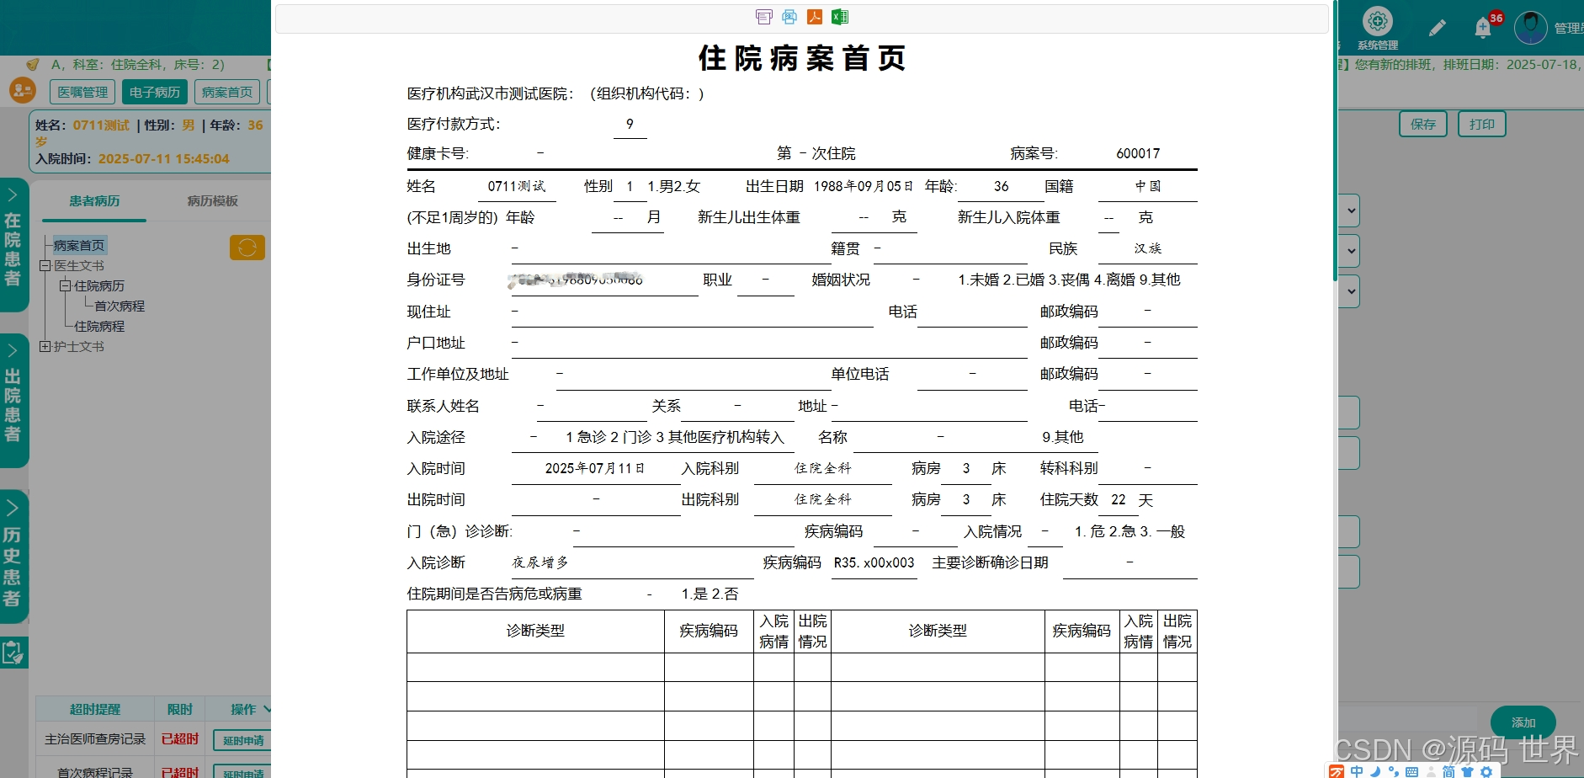This screenshot has height=778, width=1584.
Task: Click the 已超时 status for 主治医师查房记录
Action: (x=180, y=739)
